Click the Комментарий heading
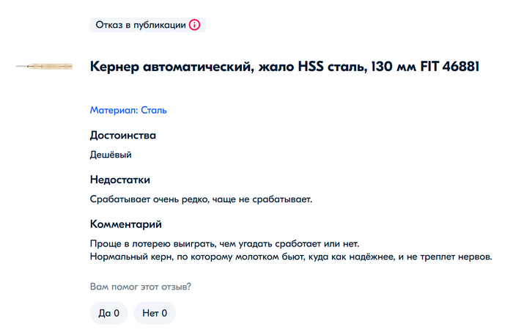Image resolution: width=513 pixels, height=335 pixels. pyautogui.click(x=125, y=224)
